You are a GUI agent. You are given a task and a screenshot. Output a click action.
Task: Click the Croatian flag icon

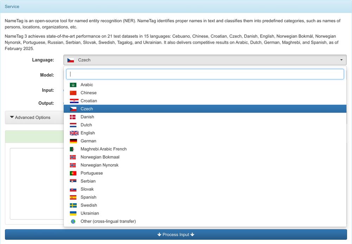74,101
